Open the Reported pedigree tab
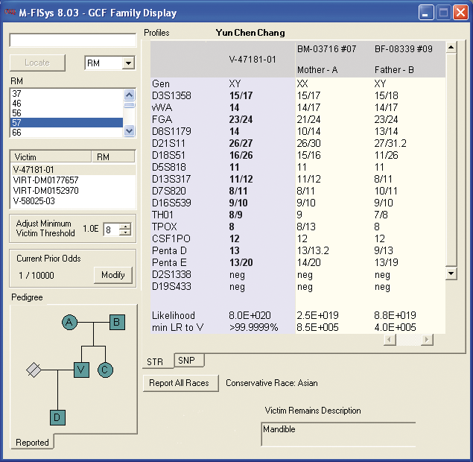The height and width of the screenshot is (462, 473). coord(32,443)
